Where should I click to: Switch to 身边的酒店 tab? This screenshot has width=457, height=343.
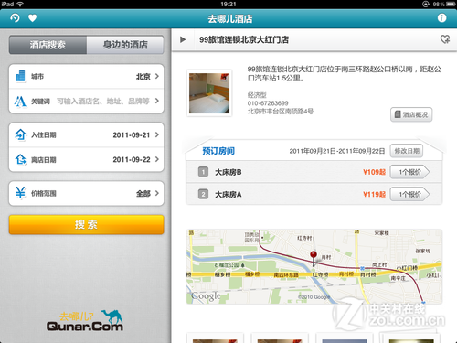[x=125, y=45]
